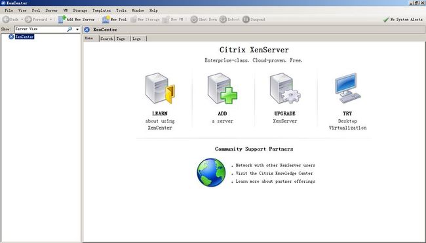Click the Community Support globe icon
Viewport: 426px width, 243px height.
coord(211,173)
